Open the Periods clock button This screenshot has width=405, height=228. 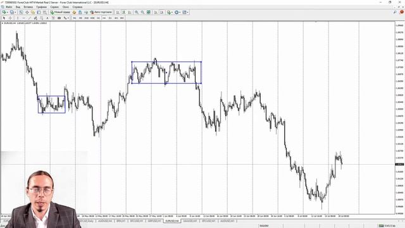coord(177,12)
